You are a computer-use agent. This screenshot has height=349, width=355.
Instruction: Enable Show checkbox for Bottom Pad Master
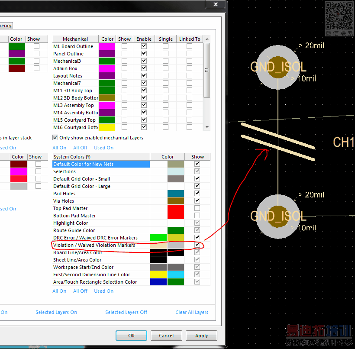[x=197, y=215]
